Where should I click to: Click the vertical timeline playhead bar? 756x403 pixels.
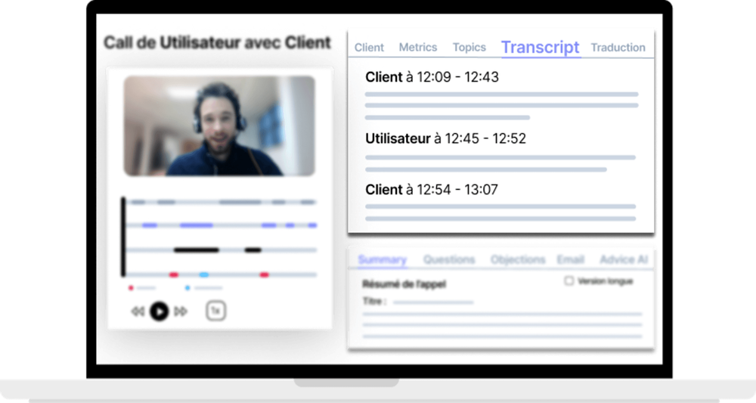tap(123, 237)
